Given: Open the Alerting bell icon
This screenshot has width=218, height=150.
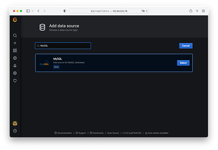Looking at the screenshot, I should (15, 66).
